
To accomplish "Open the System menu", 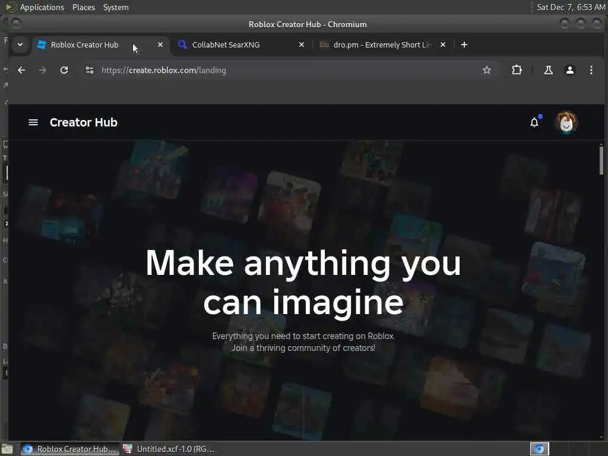I will pos(116,7).
